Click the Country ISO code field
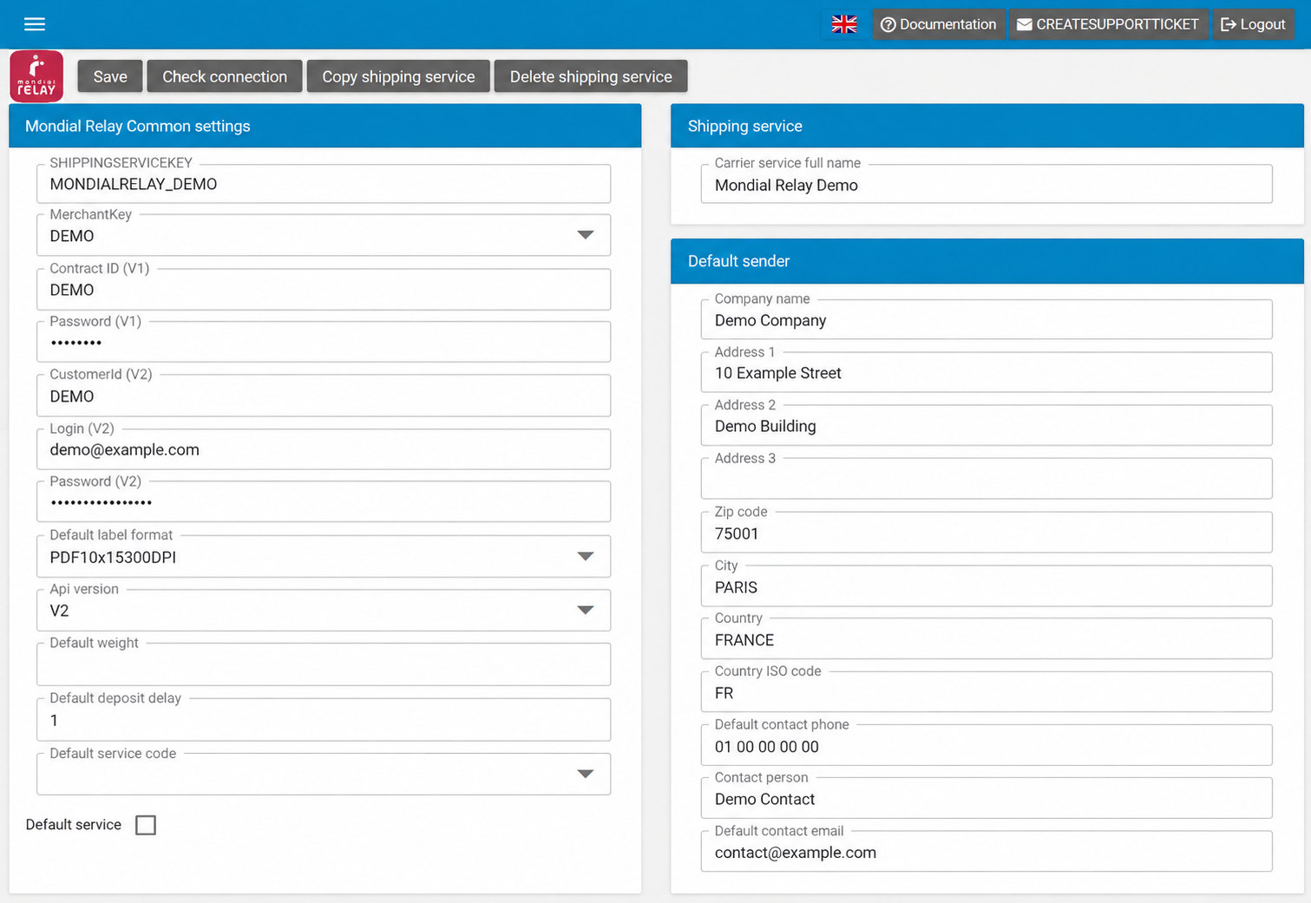 click(x=987, y=692)
